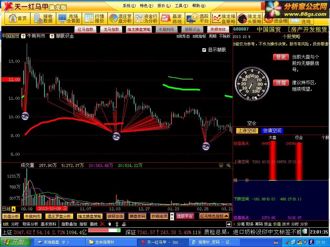This screenshot has width=330, height=247.
Task: Switch to the 变频布林 tab
Action: [x=218, y=29]
